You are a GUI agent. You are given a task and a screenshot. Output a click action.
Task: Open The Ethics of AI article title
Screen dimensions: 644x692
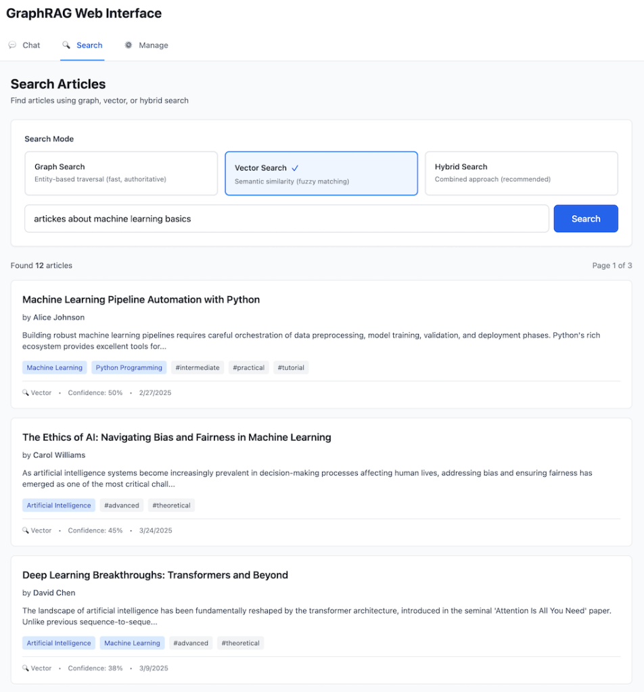[x=177, y=438]
